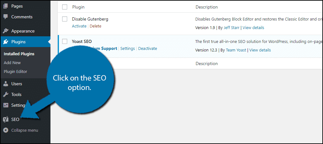Activate the Disable Gutenberg plugin
323x144 pixels.
click(79, 26)
